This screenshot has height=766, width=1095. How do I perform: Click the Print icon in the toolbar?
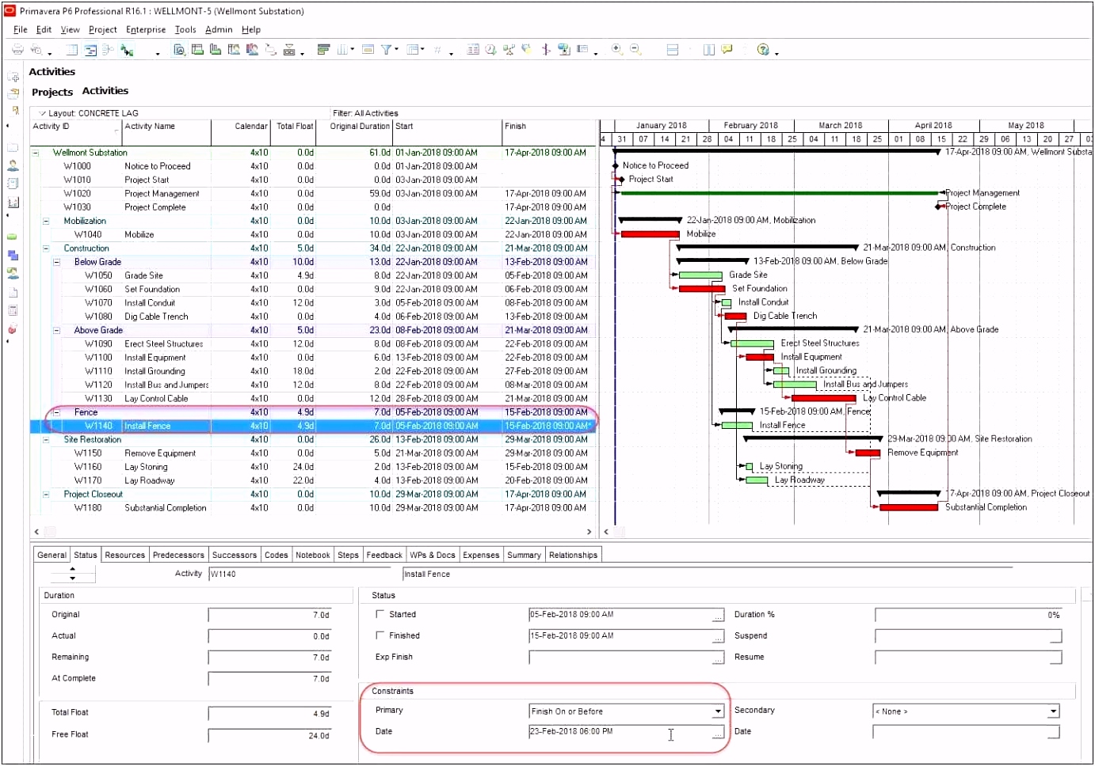[x=17, y=50]
